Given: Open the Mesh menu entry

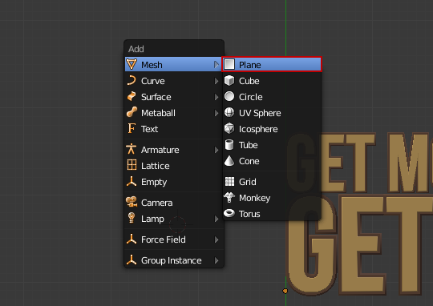Looking at the screenshot, I should point(173,64).
